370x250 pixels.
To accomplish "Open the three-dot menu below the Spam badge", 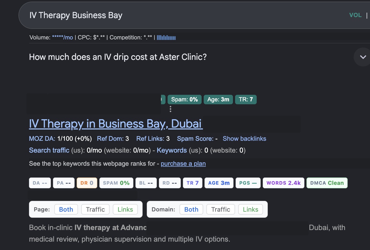I will pos(171,109).
